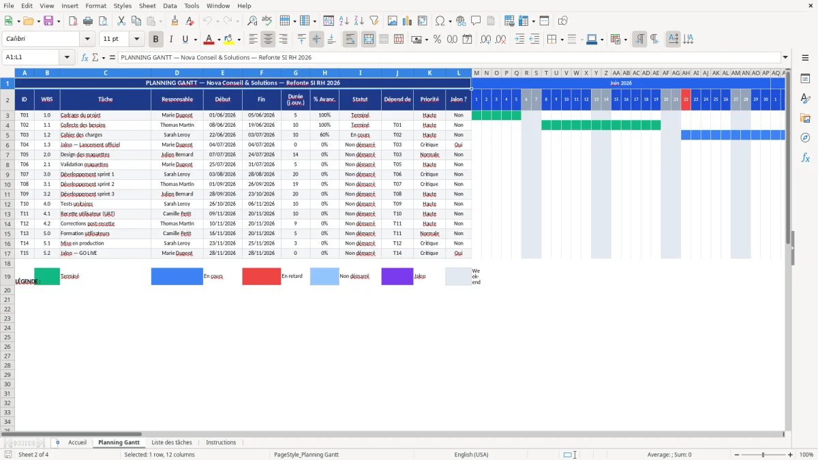Open the Font Size dropdown arrow
The height and width of the screenshot is (460, 818).
click(137, 40)
